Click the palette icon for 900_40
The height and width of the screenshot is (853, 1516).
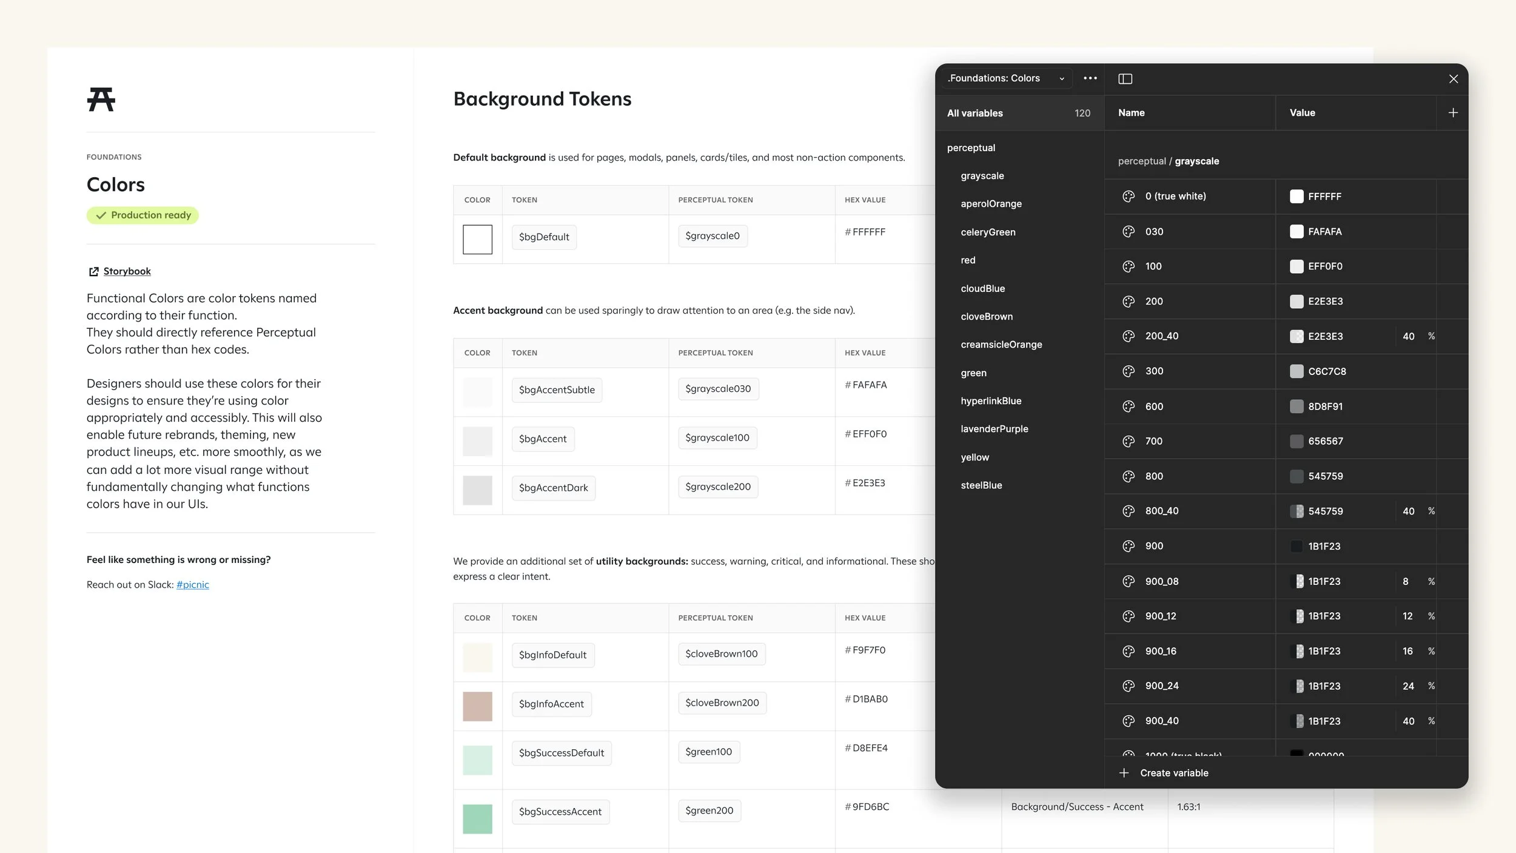[x=1128, y=721]
